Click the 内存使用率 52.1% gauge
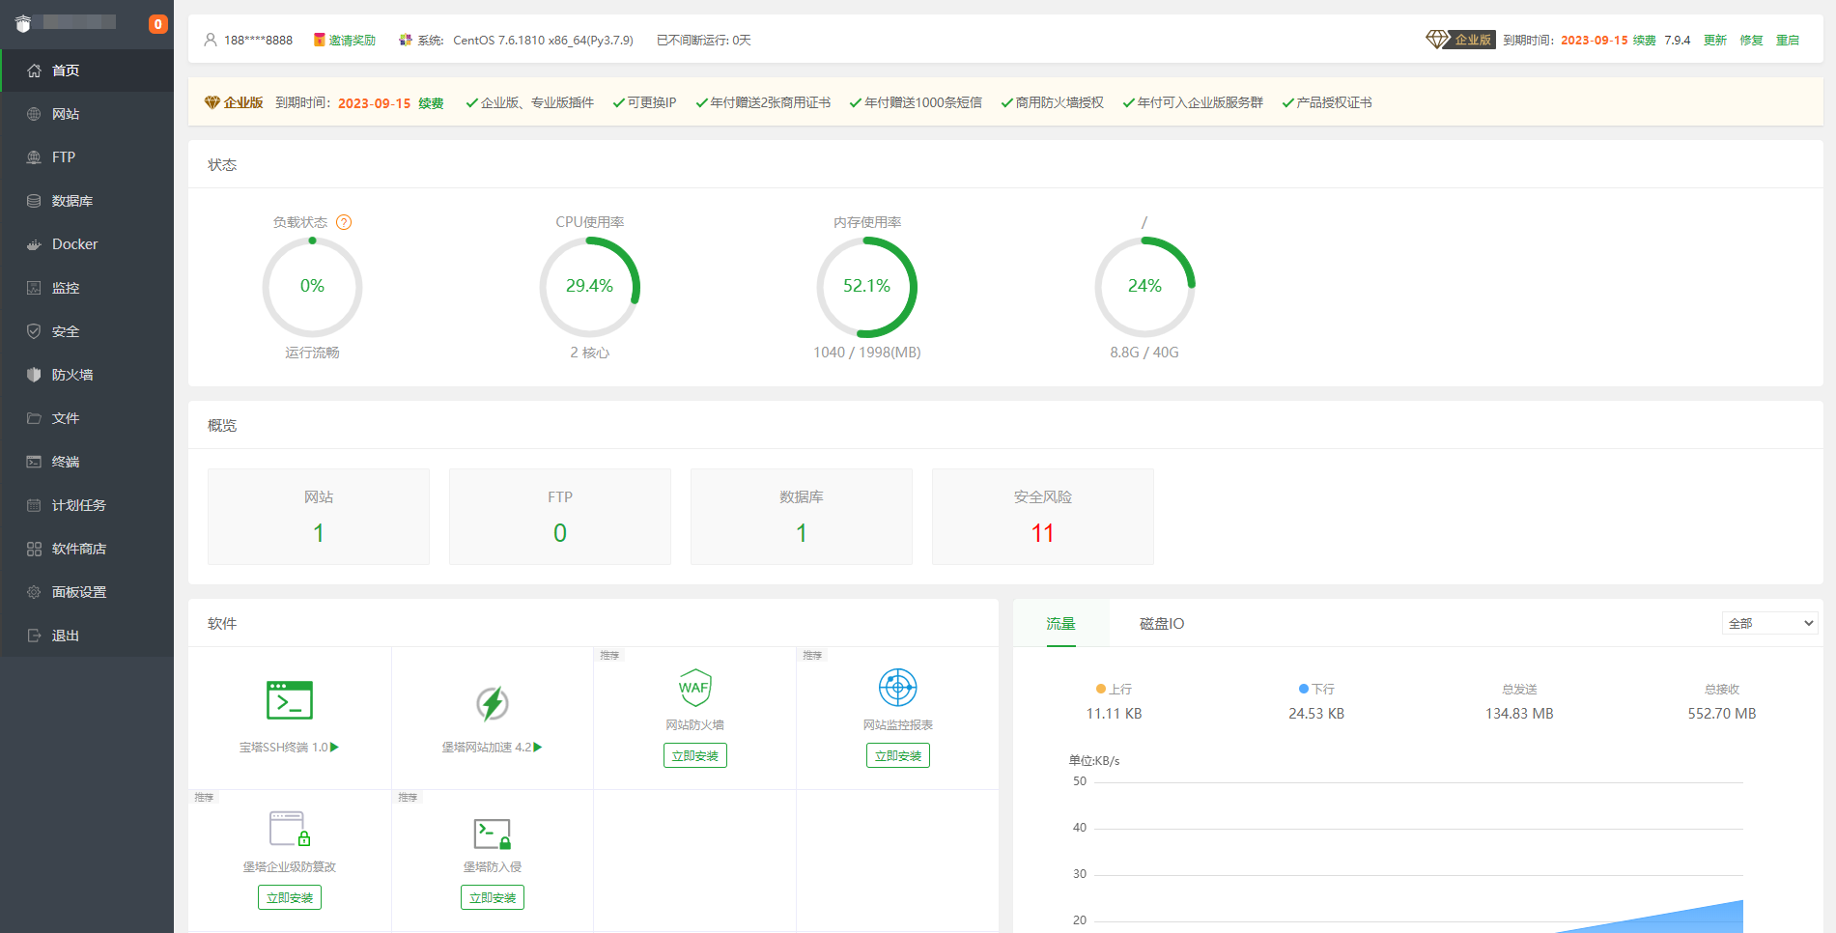The image size is (1836, 933). pyautogui.click(x=866, y=287)
